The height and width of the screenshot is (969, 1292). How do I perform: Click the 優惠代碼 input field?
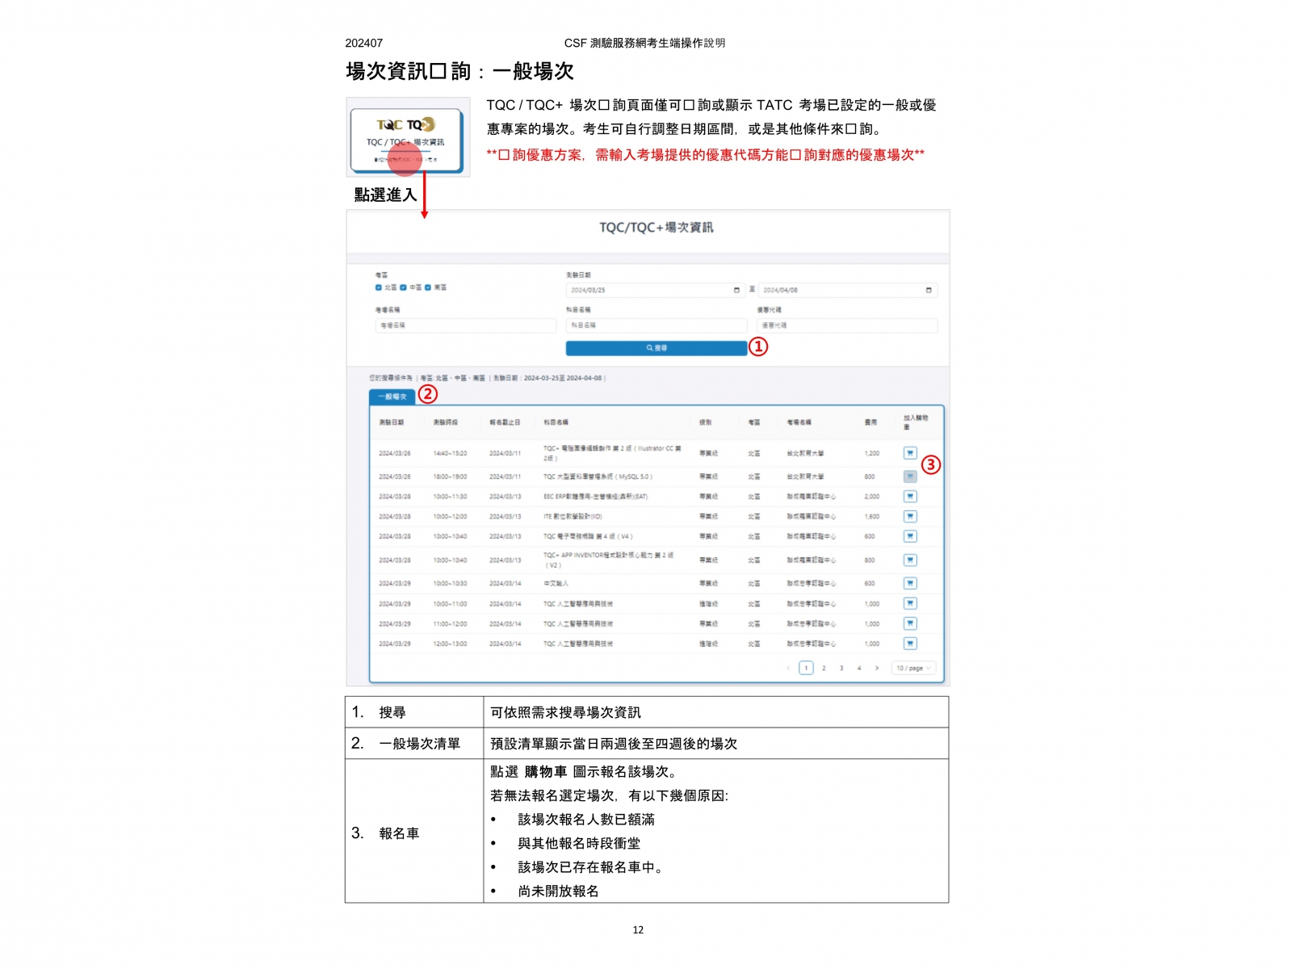pyautogui.click(x=847, y=325)
